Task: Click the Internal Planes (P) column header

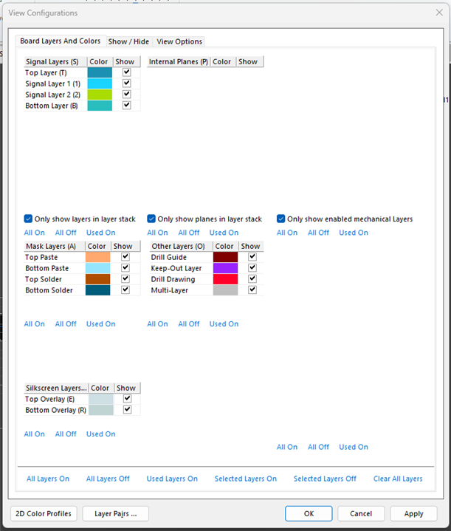Action: pyautogui.click(x=179, y=61)
